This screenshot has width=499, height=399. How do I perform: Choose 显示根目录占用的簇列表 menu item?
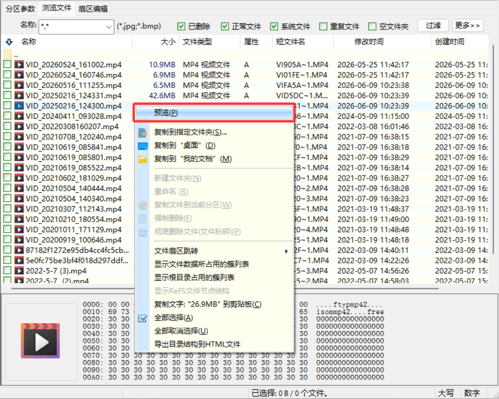click(x=213, y=278)
